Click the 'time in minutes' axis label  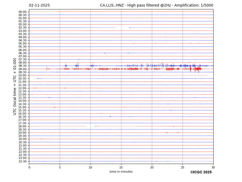(121, 172)
